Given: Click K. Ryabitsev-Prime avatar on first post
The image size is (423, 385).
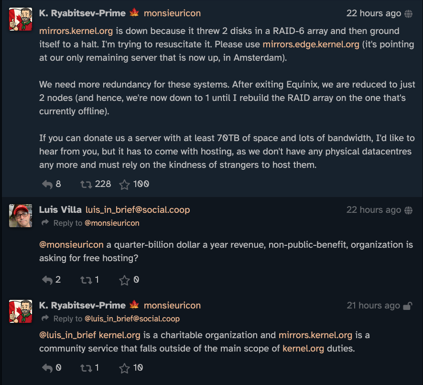Looking at the screenshot, I should [21, 19].
